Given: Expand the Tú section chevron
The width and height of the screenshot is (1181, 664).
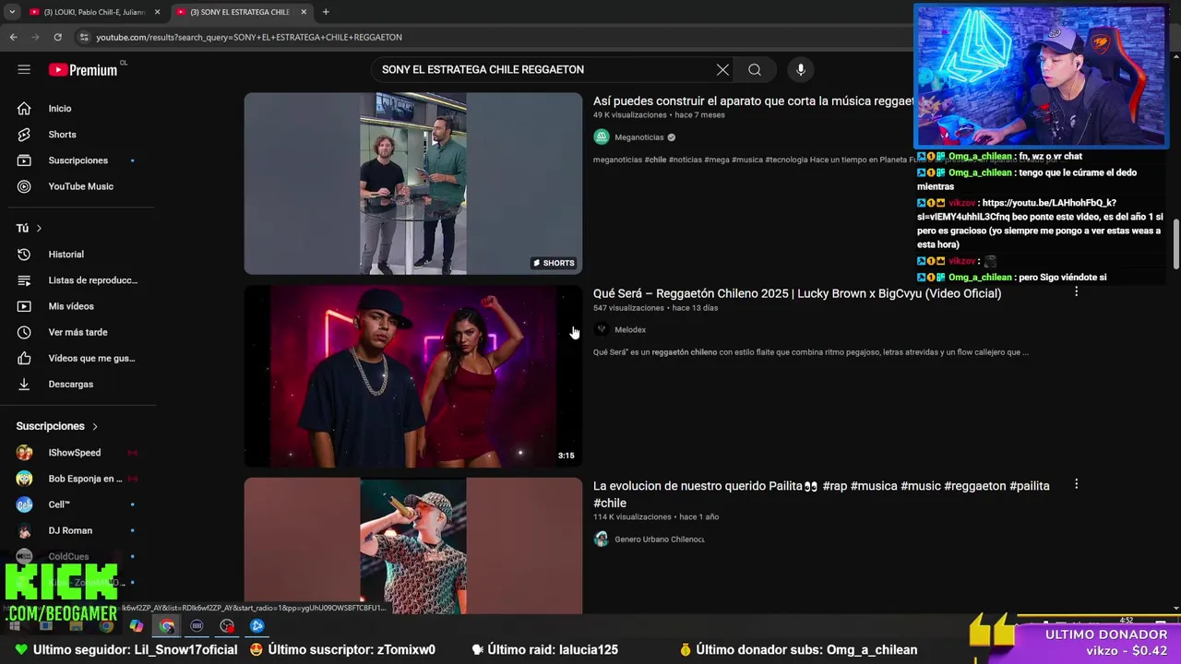Looking at the screenshot, I should [39, 229].
